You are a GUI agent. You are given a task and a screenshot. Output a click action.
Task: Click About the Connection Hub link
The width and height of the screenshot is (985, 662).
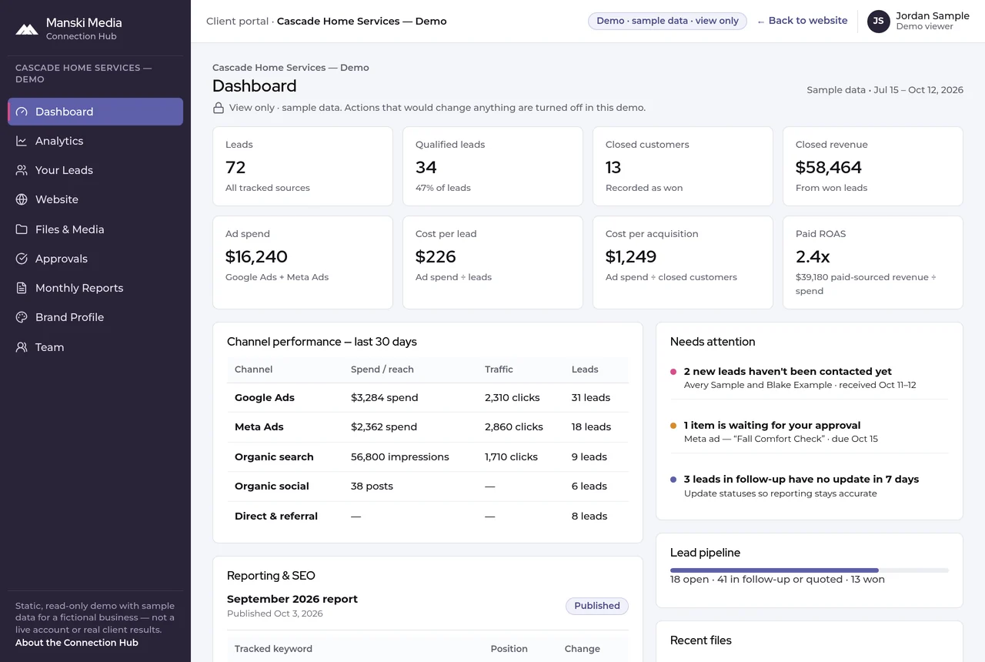[77, 643]
